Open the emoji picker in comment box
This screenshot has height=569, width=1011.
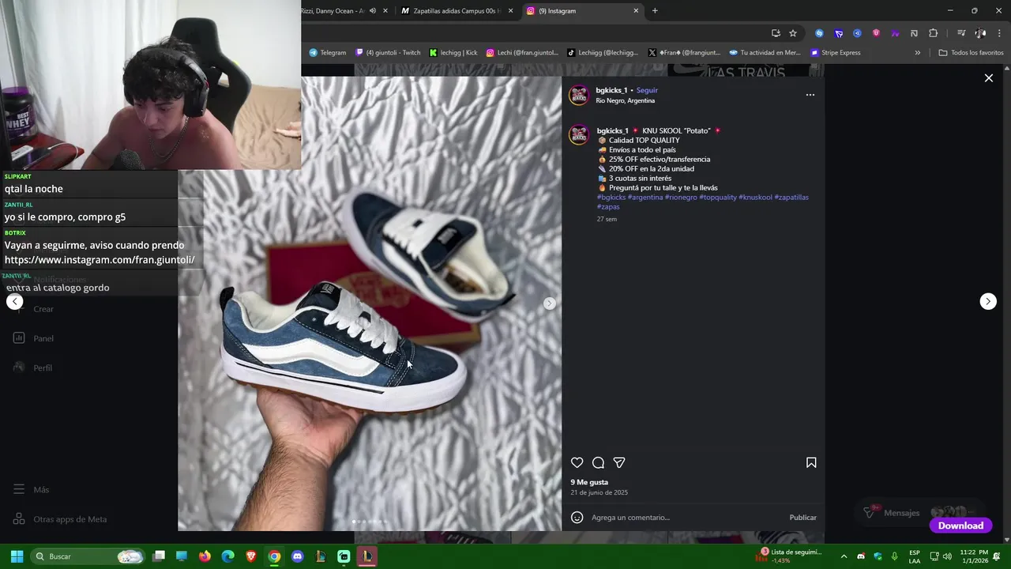[x=577, y=518]
